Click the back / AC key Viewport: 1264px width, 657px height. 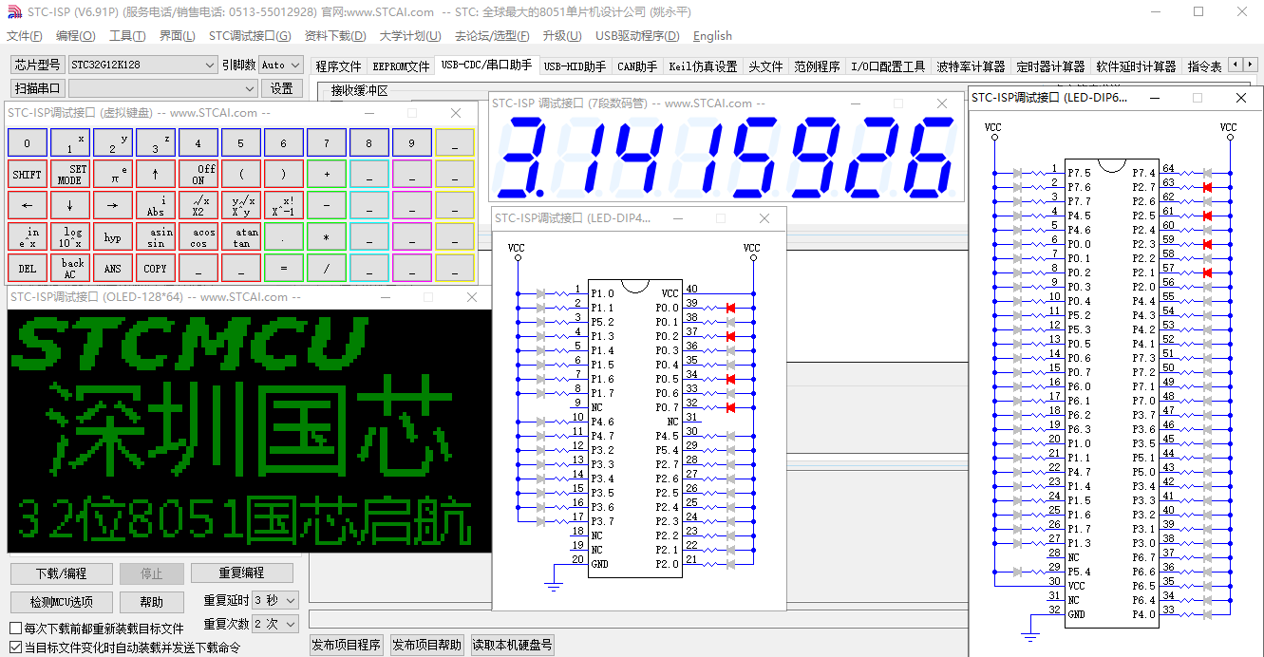tap(70, 269)
